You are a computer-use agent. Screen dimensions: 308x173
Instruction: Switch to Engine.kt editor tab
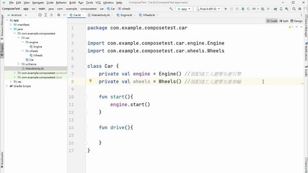point(126,15)
